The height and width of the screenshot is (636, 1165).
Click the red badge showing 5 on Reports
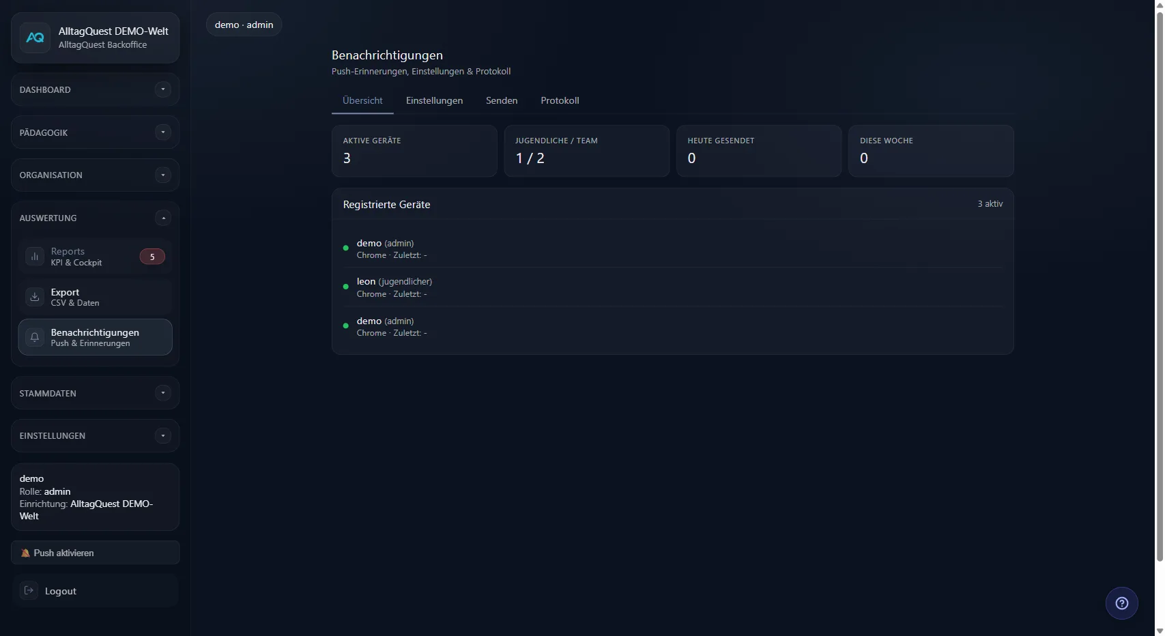(x=152, y=257)
